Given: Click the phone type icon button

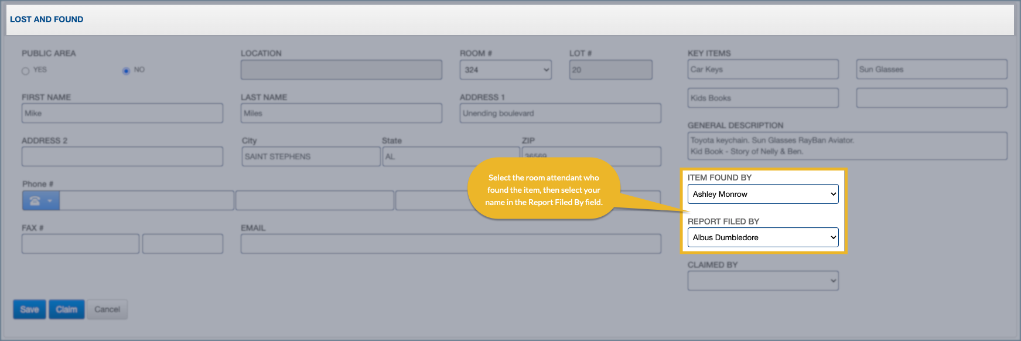Looking at the screenshot, I should click(x=40, y=200).
